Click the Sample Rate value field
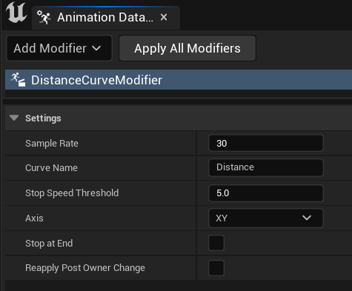Viewport: 352px width, 291px height. tap(266, 143)
